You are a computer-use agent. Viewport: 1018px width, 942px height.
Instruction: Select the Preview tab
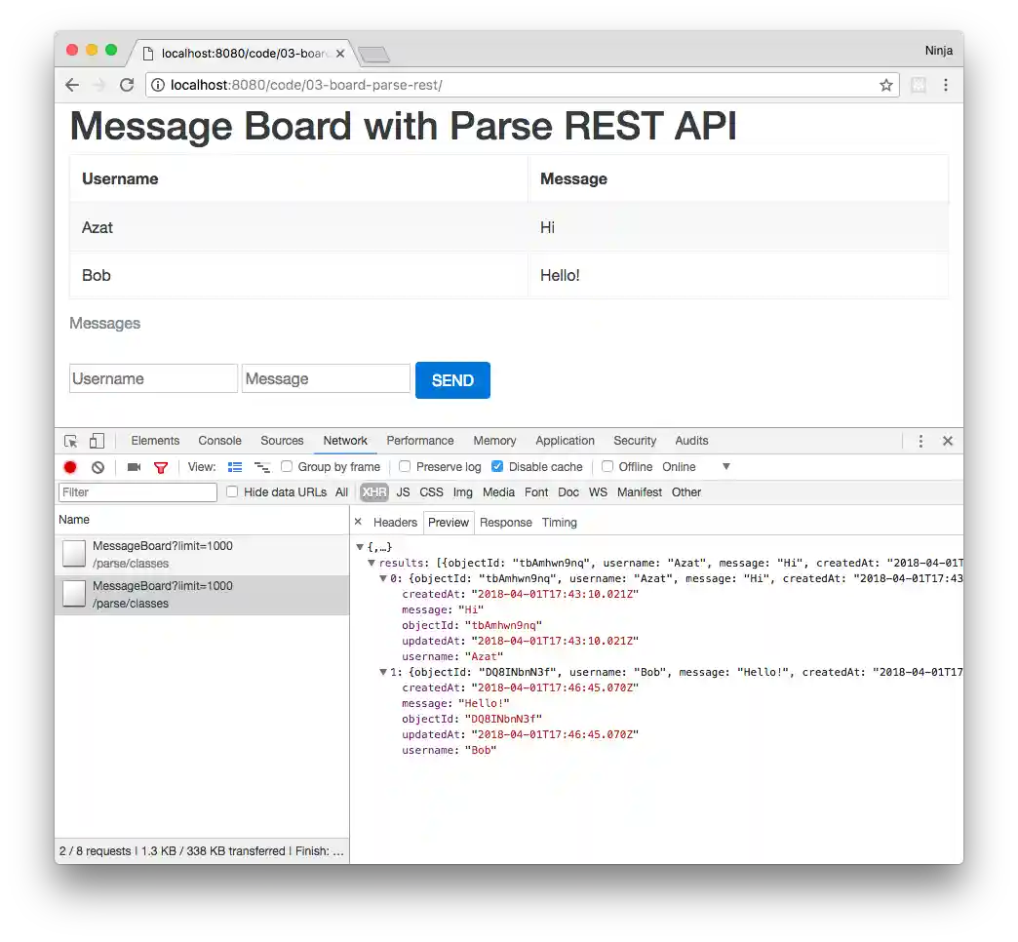[448, 523]
